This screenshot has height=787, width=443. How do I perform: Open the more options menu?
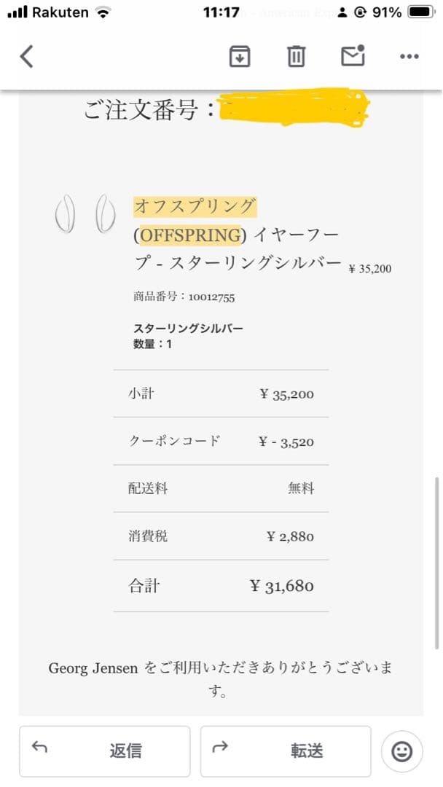pos(409,55)
